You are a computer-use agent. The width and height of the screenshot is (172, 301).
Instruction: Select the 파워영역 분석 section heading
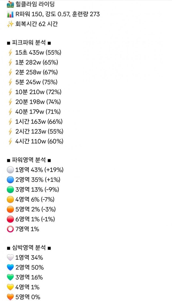(x=29, y=160)
